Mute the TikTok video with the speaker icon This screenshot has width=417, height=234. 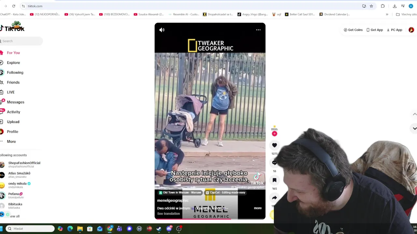click(x=162, y=30)
